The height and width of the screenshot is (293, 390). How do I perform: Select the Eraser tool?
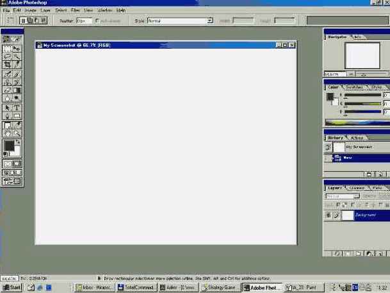pyautogui.click(x=7, y=90)
